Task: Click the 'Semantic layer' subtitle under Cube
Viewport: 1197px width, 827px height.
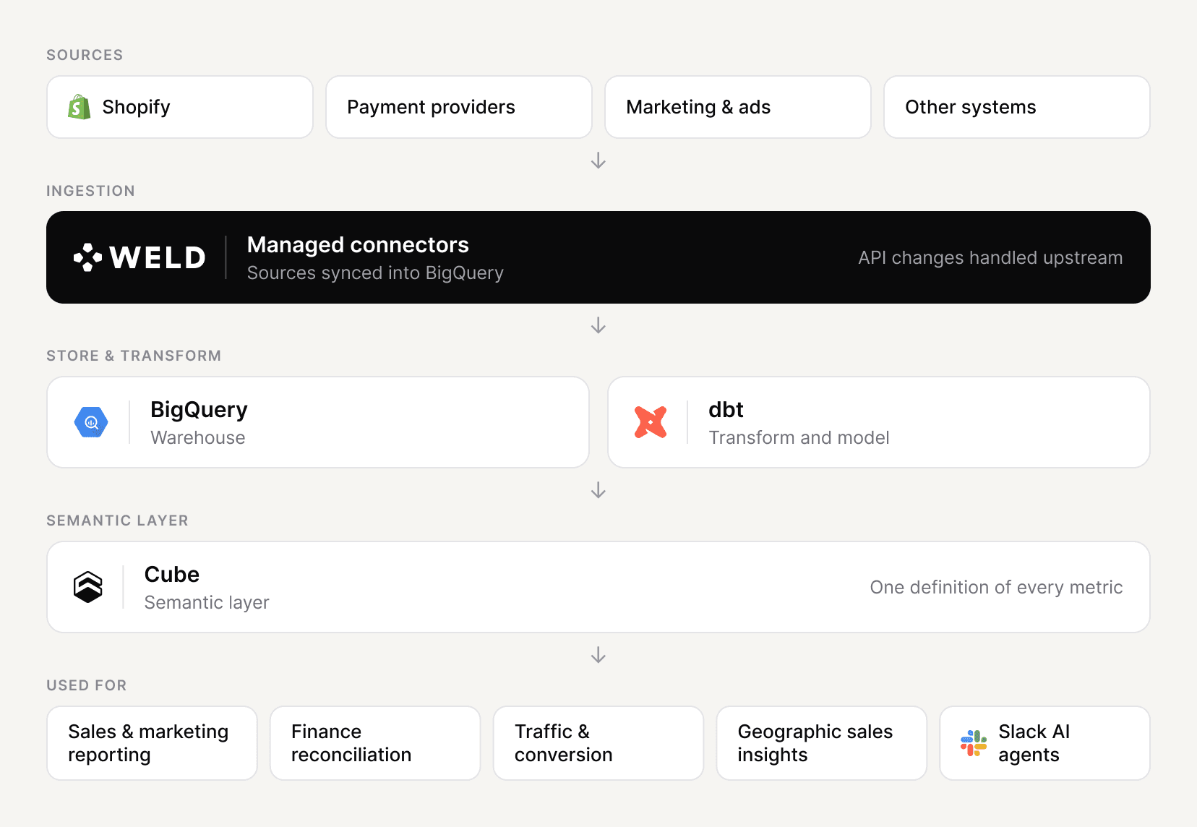Action: click(x=207, y=602)
